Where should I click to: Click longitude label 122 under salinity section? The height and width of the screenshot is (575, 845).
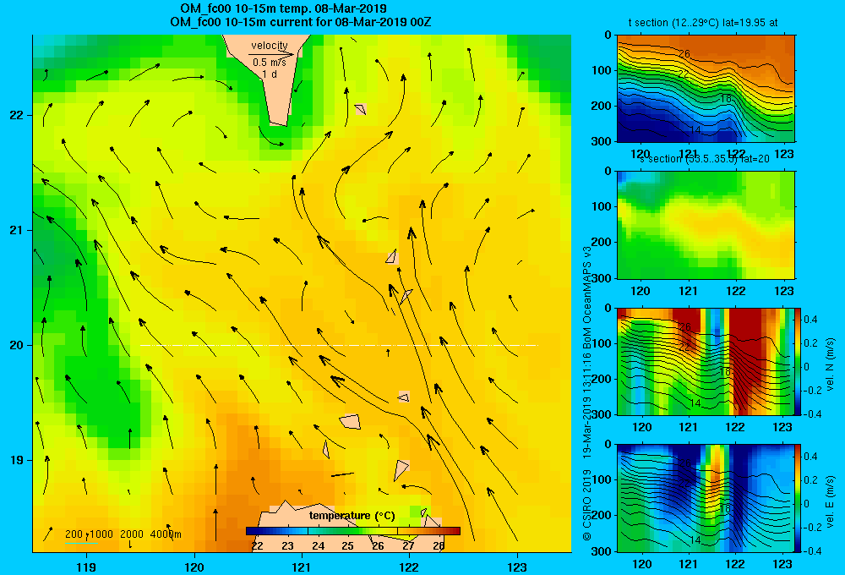tap(736, 291)
